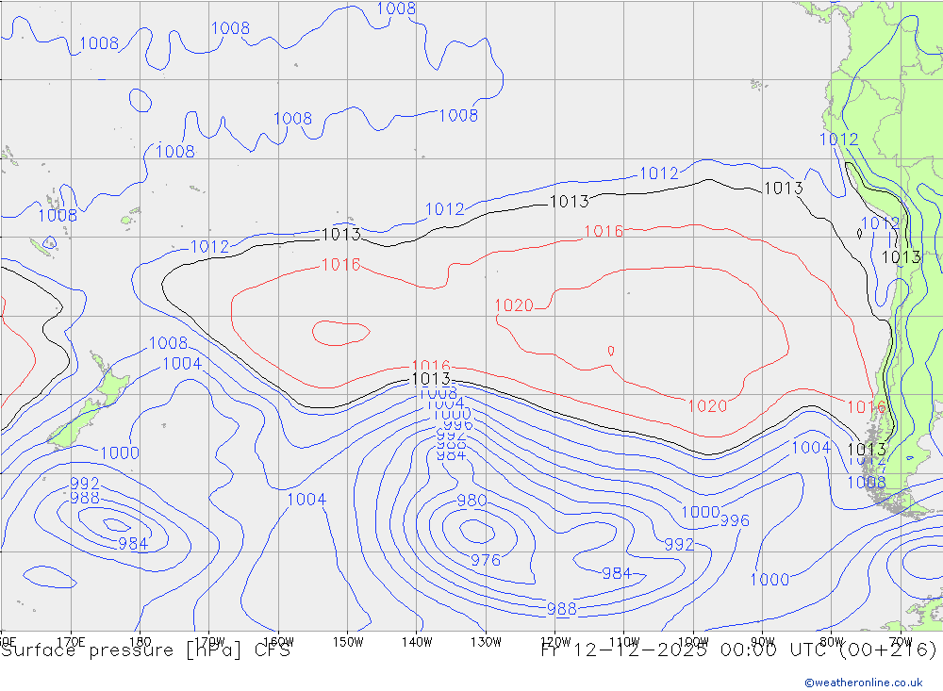Click the 120W longitude axis label
This screenshot has width=943, height=691.
click(555, 642)
